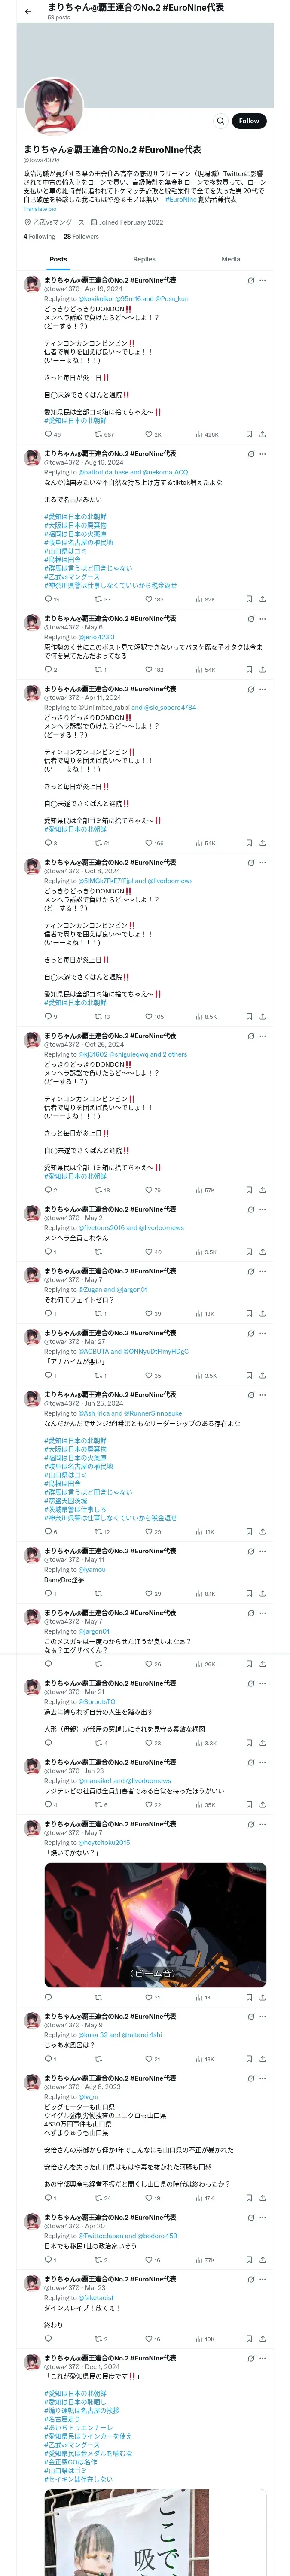The width and height of the screenshot is (290, 2576).
Task: Go back using the top-left arrow
Action: pyautogui.click(x=28, y=12)
